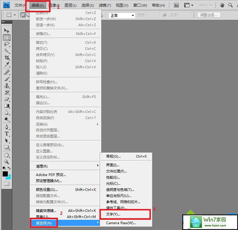The image size is (238, 230).
Task: Open the 视图(V) menu
Action: pyautogui.click(x=122, y=6)
